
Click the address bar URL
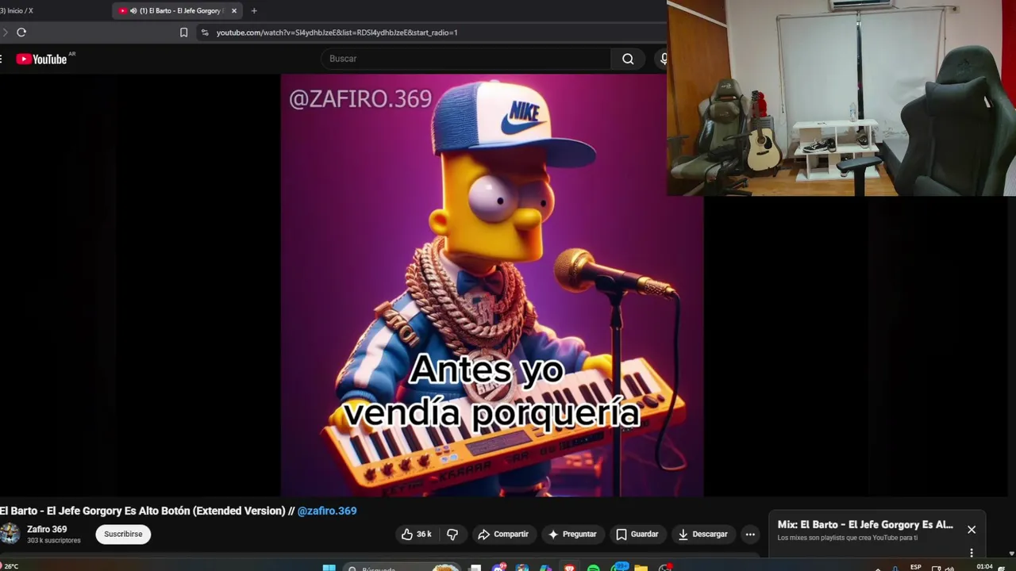(337, 33)
